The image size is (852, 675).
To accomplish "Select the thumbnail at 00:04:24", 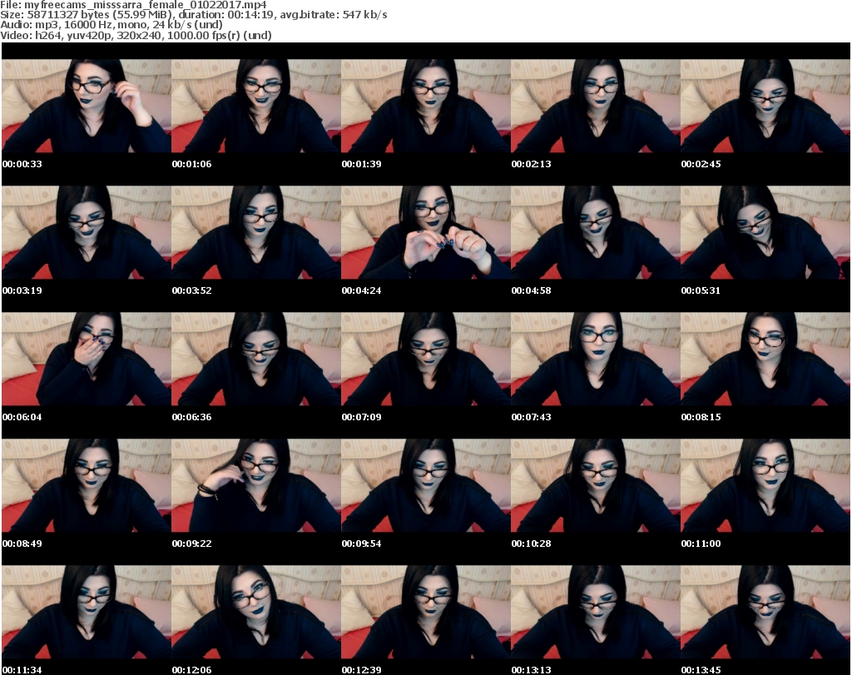I will (x=426, y=232).
